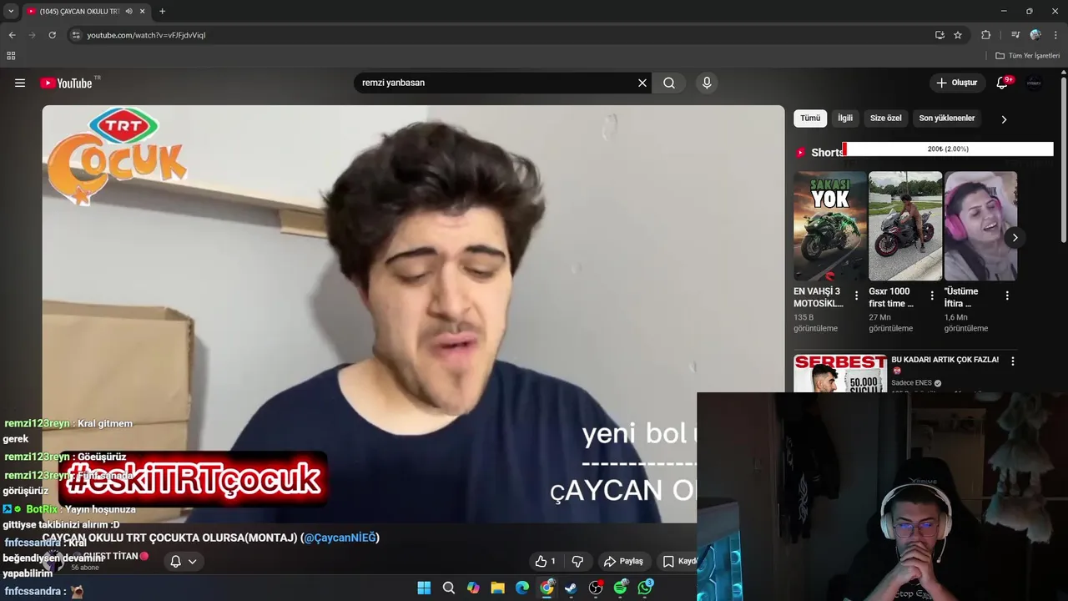The height and width of the screenshot is (601, 1068).
Task: Open Windows taskbar search
Action: pyautogui.click(x=449, y=588)
